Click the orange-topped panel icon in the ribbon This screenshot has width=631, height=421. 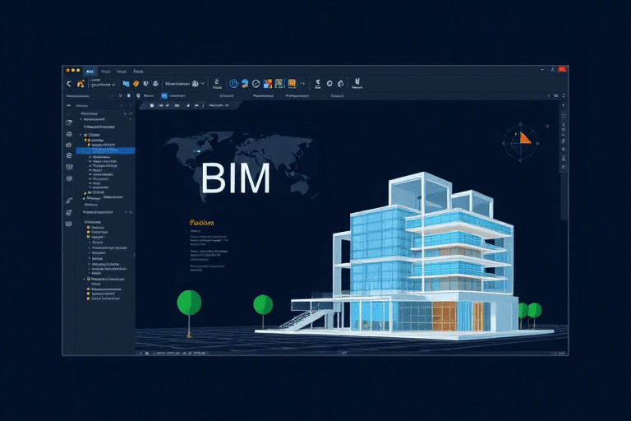click(x=291, y=83)
